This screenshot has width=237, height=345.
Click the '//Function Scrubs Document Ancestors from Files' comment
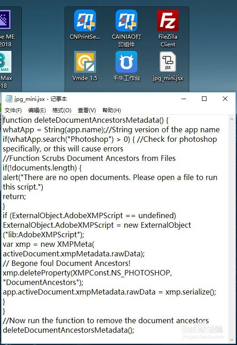click(x=89, y=158)
